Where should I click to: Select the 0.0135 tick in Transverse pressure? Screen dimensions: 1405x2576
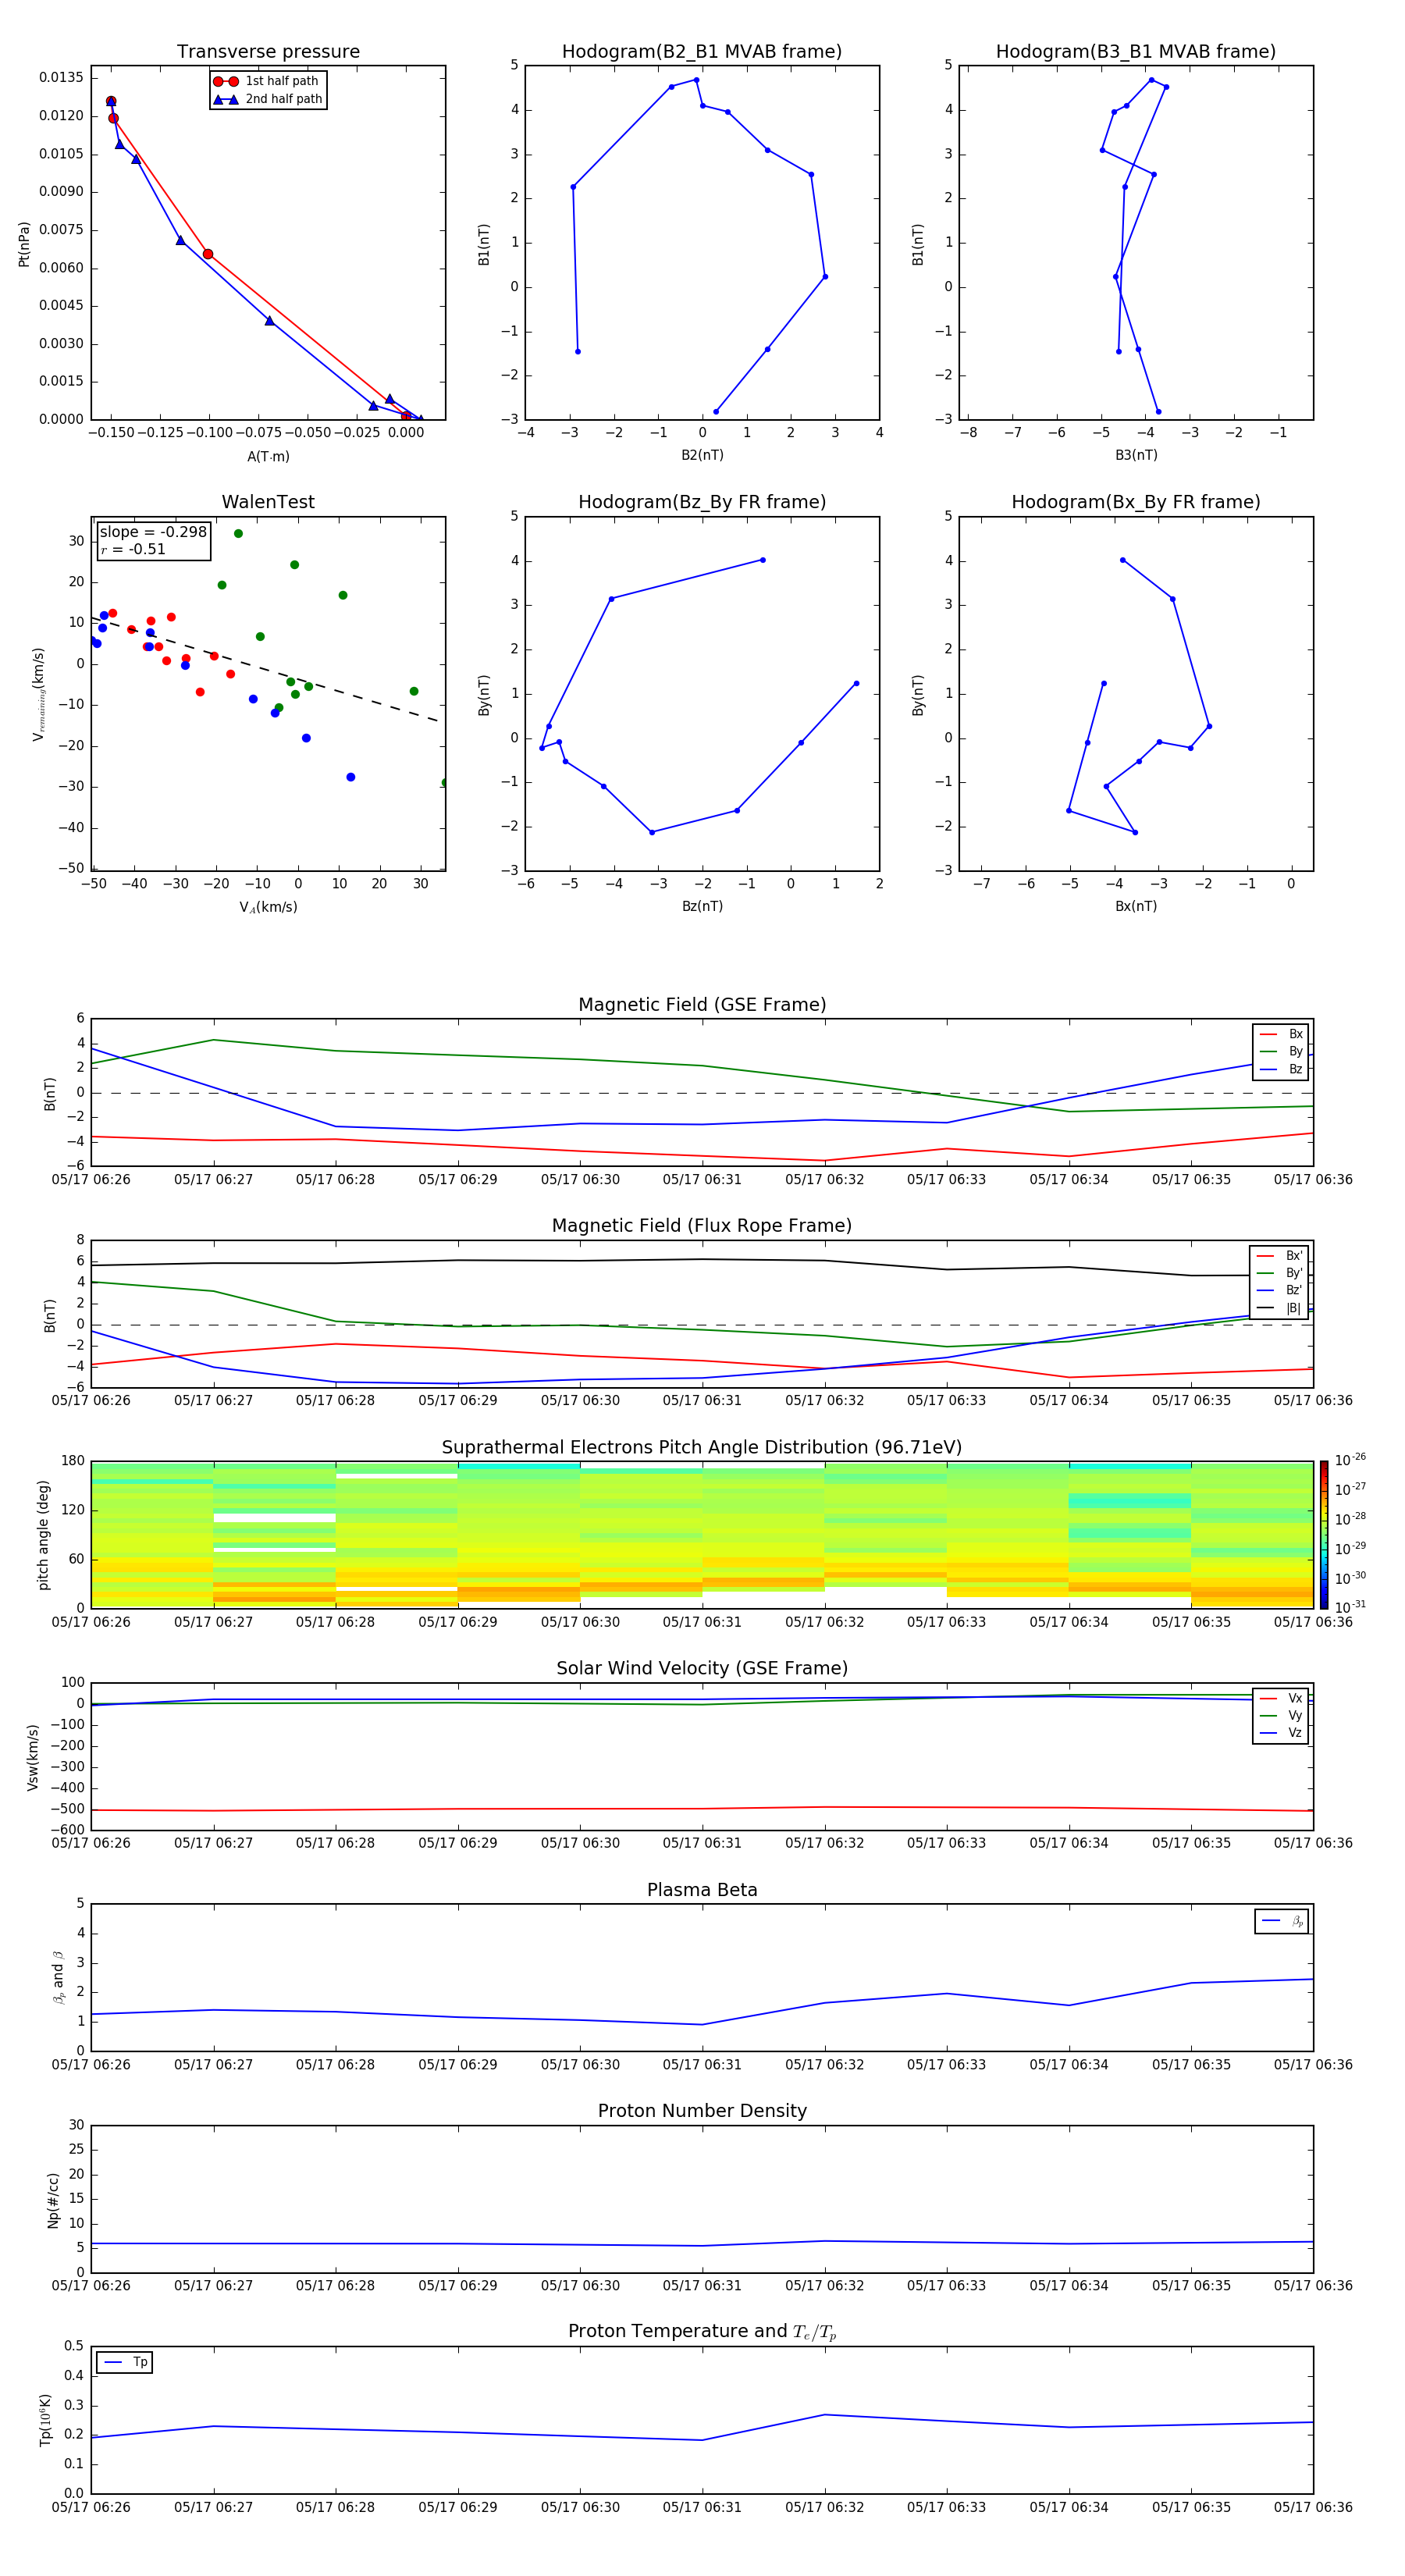(x=62, y=77)
